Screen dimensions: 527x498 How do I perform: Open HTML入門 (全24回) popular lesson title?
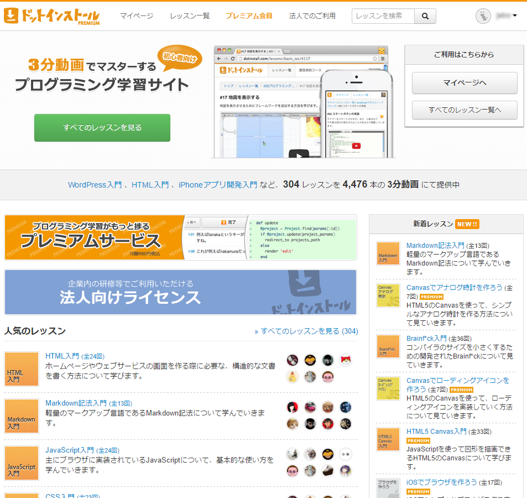click(75, 356)
